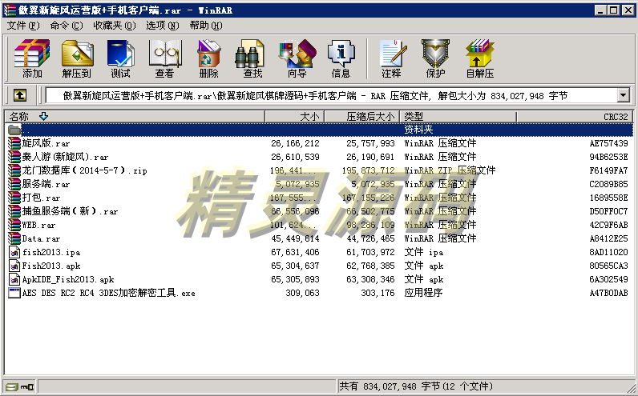
Task: Click the archive icon of 旋风版.rar
Action: pos(14,143)
